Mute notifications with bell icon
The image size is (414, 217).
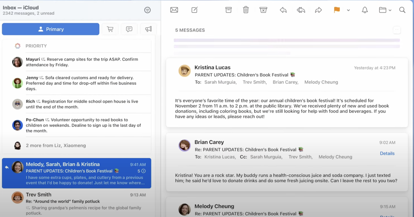365,10
